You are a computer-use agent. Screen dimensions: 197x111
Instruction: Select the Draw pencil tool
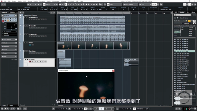coord(71,4)
